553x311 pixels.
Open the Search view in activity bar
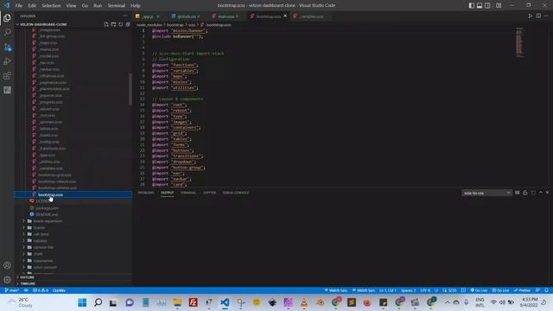click(x=7, y=32)
